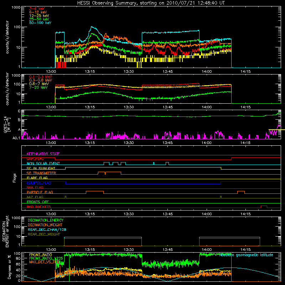Click the '14:00' tick under the GOES panel
Image resolution: width=285 pixels, height=285 pixels.
(207, 143)
